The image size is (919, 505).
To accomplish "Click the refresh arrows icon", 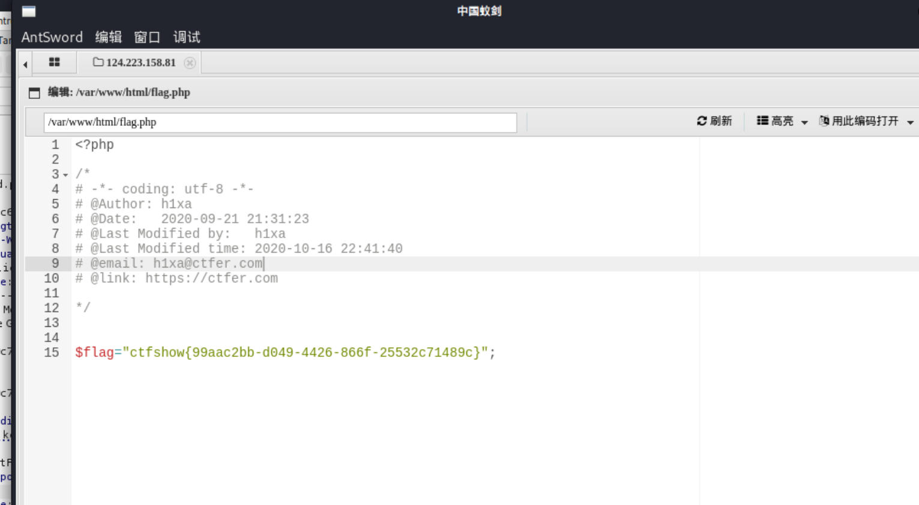I will tap(701, 121).
